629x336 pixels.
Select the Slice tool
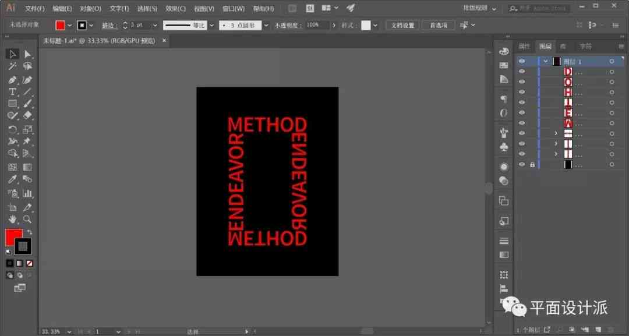tap(27, 207)
